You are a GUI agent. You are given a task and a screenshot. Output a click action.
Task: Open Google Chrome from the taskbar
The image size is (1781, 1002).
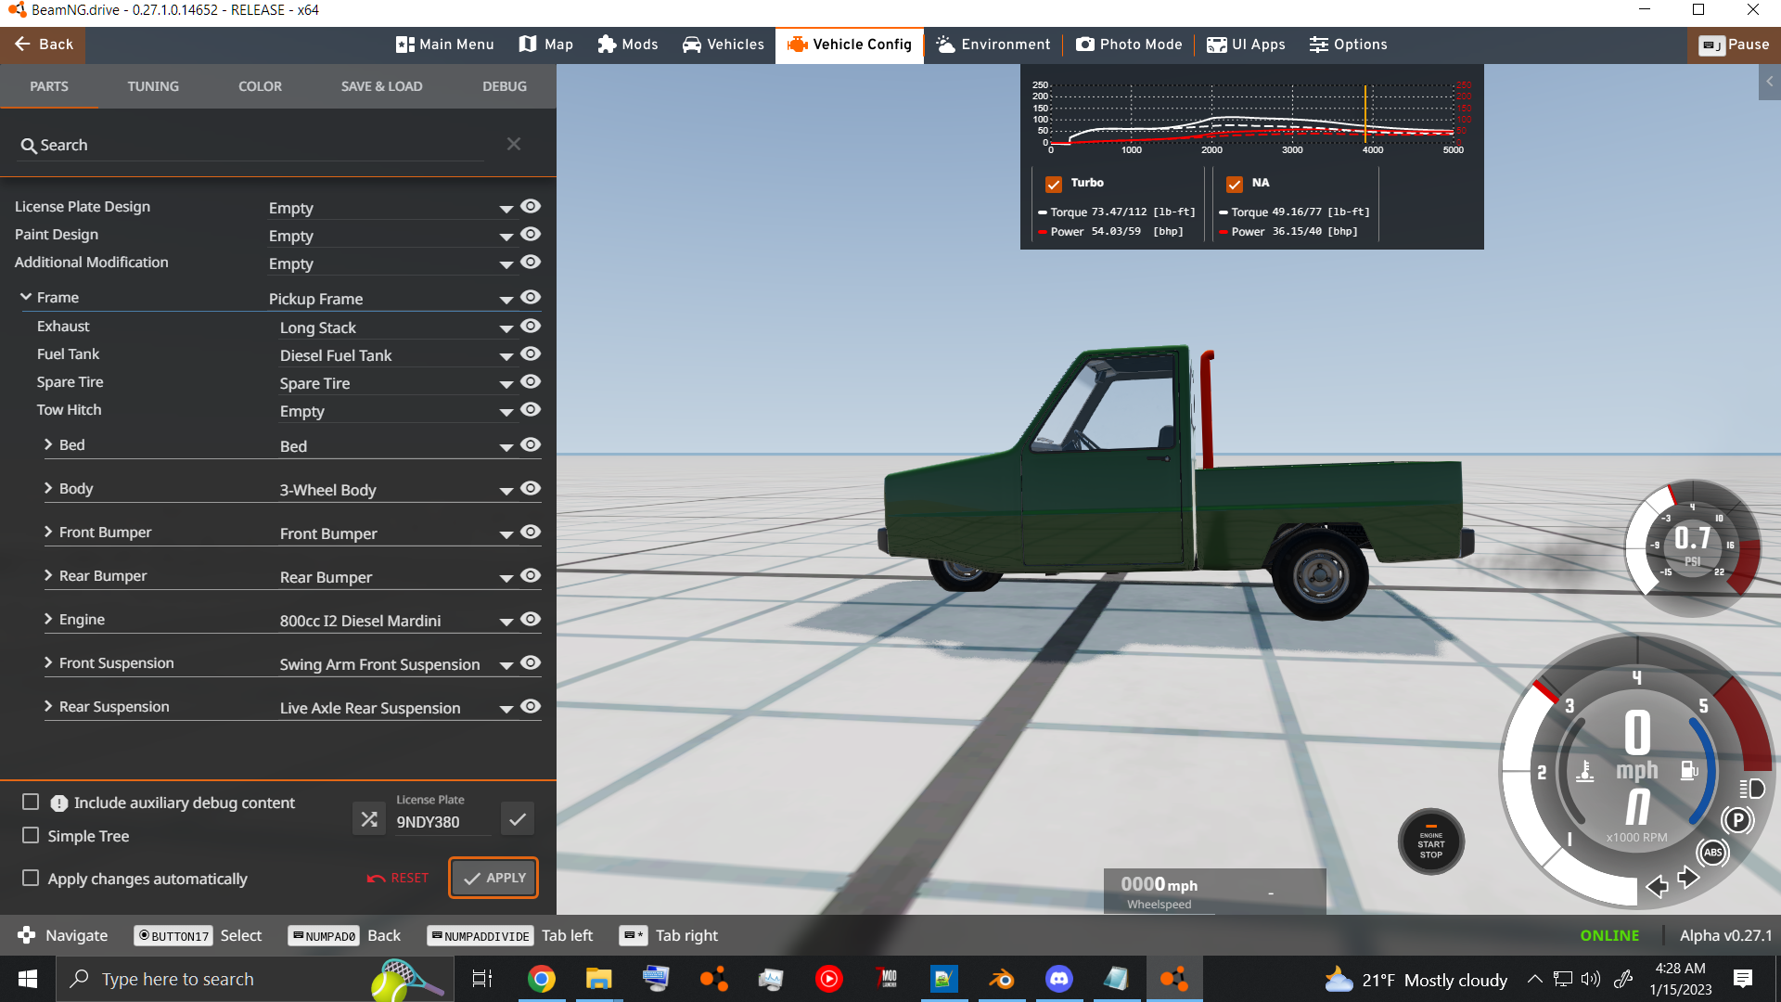[542, 979]
